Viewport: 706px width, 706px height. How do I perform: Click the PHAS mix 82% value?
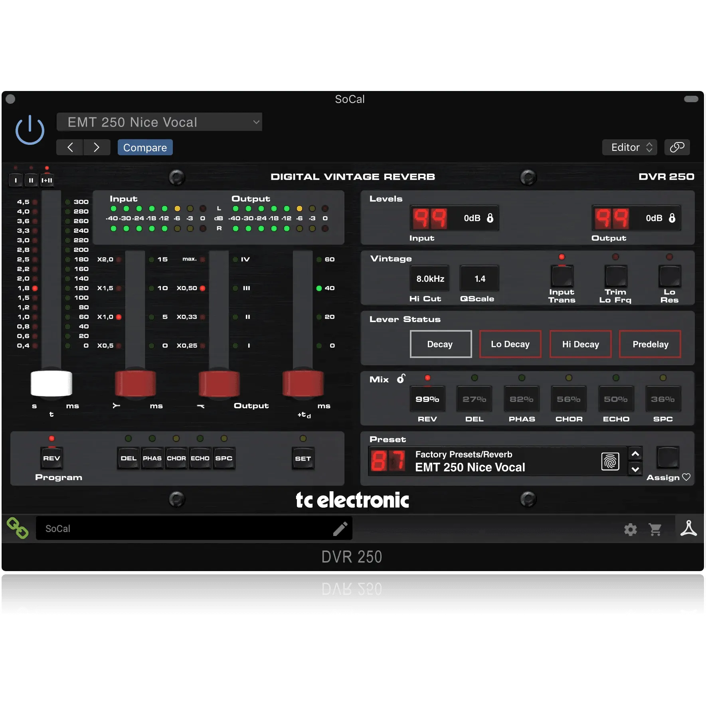coord(522,399)
